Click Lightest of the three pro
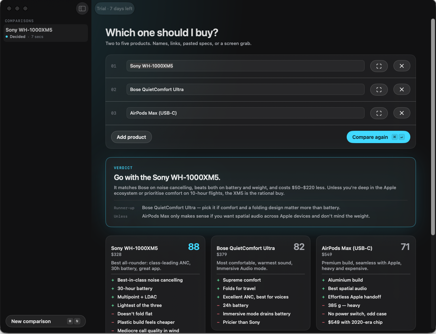Viewport: 436px width, 334px height. pyautogui.click(x=140, y=306)
